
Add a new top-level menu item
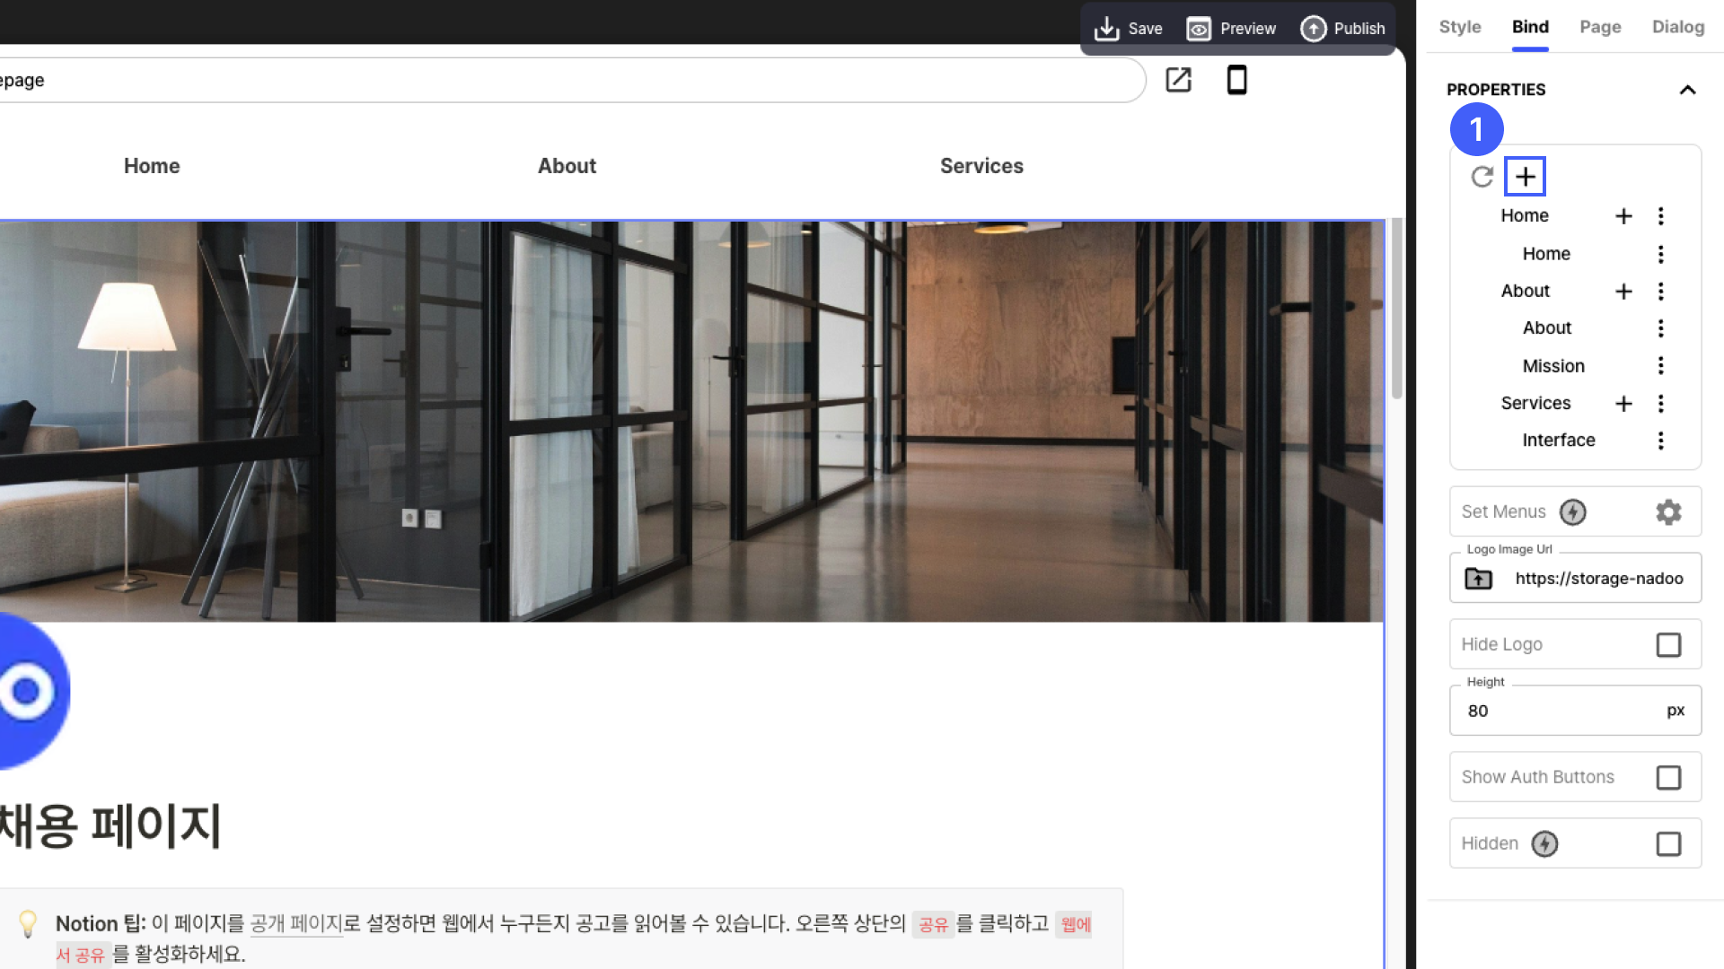point(1525,177)
